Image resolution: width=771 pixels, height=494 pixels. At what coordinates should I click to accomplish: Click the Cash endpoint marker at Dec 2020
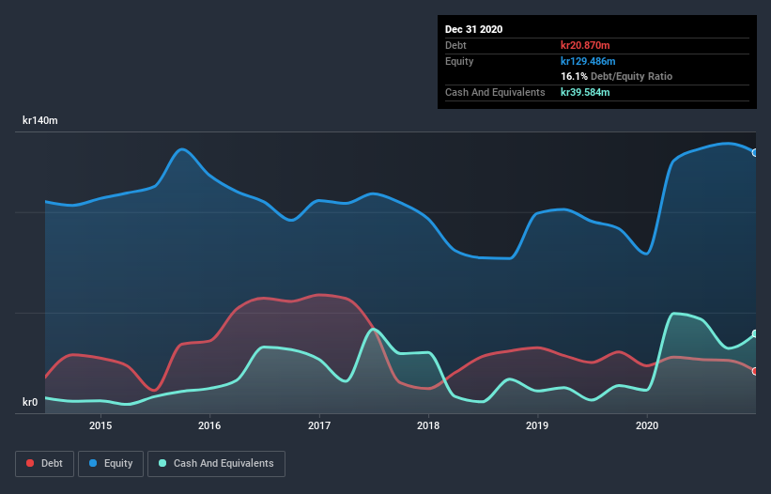pyautogui.click(x=755, y=333)
